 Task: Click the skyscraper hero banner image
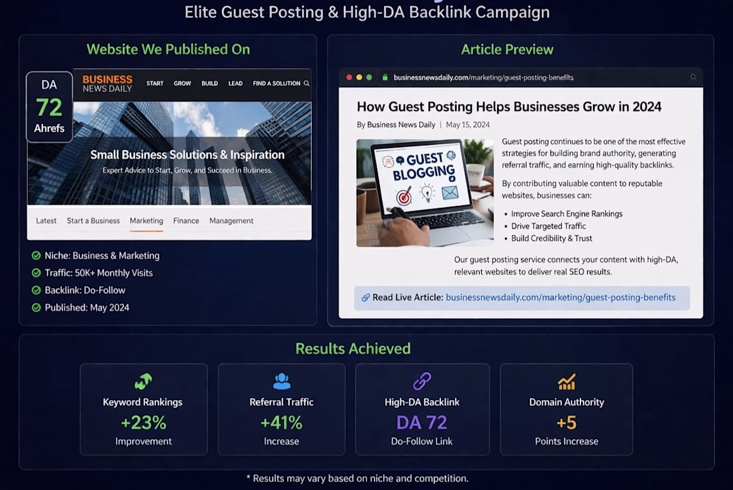tap(169, 153)
